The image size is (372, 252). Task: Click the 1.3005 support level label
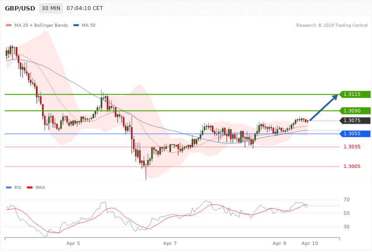tap(352, 166)
